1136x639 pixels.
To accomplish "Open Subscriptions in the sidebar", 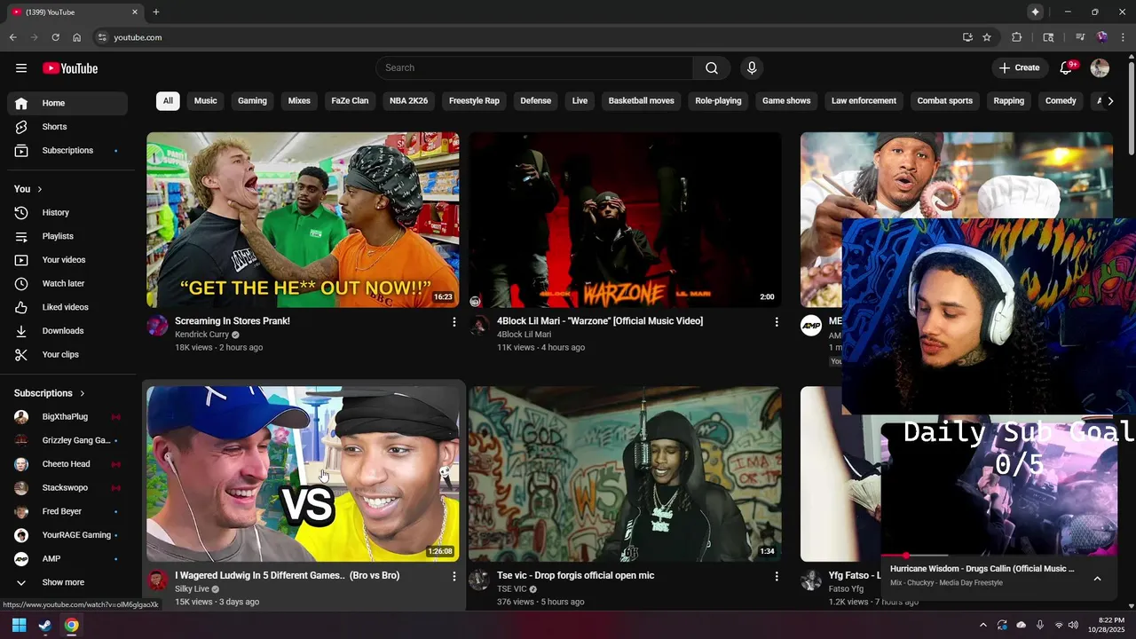I will 67,151.
